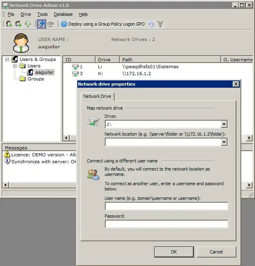Click the large user avatar picture

coord(21,43)
